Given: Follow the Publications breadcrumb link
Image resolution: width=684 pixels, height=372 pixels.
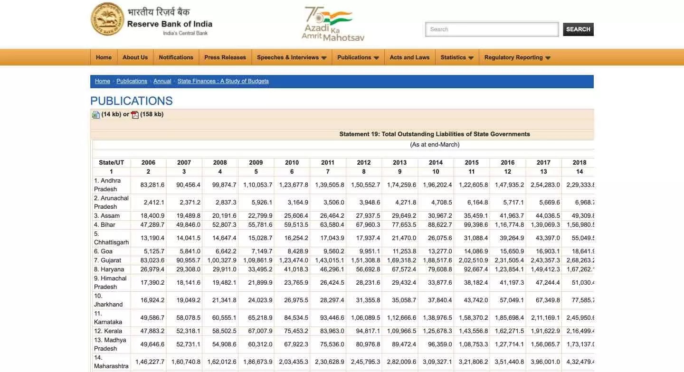Looking at the screenshot, I should [132, 81].
